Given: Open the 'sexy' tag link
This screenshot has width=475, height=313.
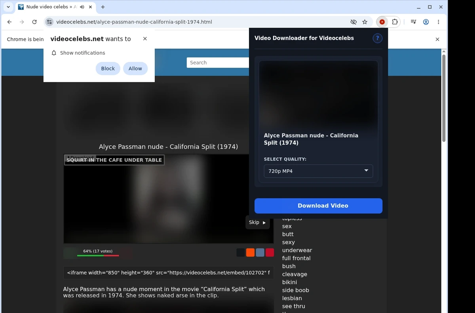Looking at the screenshot, I should pos(288,242).
